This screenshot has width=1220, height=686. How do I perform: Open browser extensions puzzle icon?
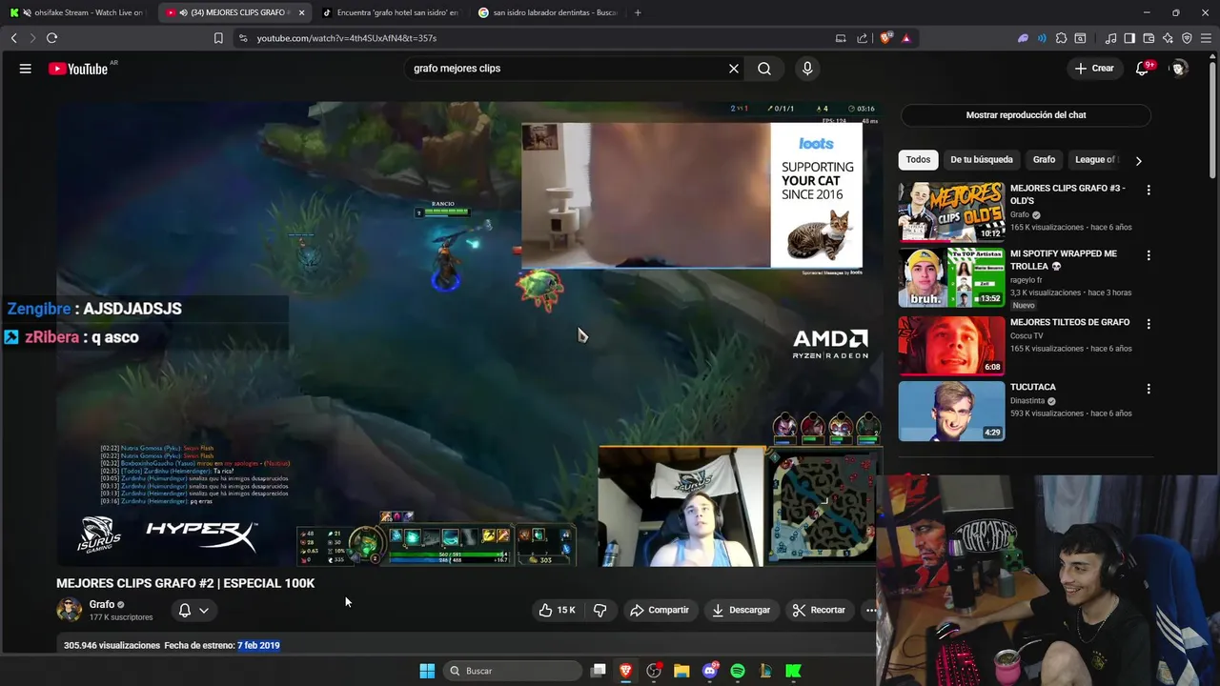1061,38
